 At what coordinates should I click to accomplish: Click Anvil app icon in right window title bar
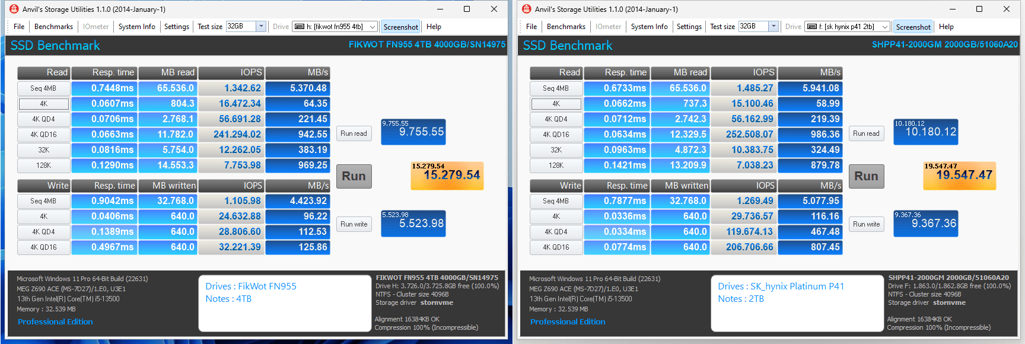[527, 9]
